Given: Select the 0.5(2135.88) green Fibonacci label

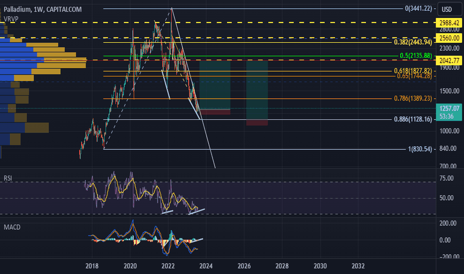Looking at the screenshot, I should [416, 55].
